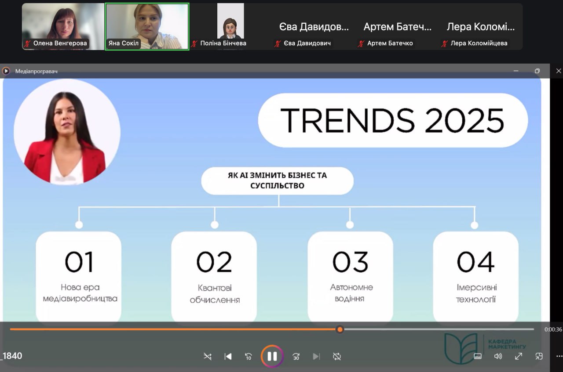The height and width of the screenshot is (372, 563).
Task: Restore down the media player window
Action: 537,71
